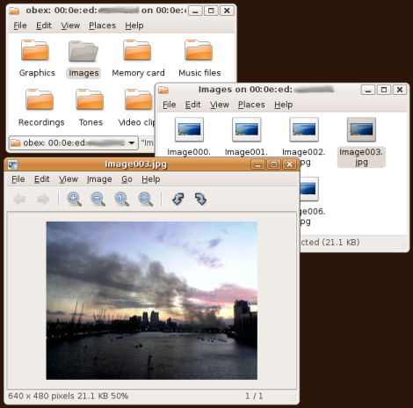Image resolution: width=413 pixels, height=408 pixels.
Task: Open Help menu in Images window
Action: click(283, 105)
